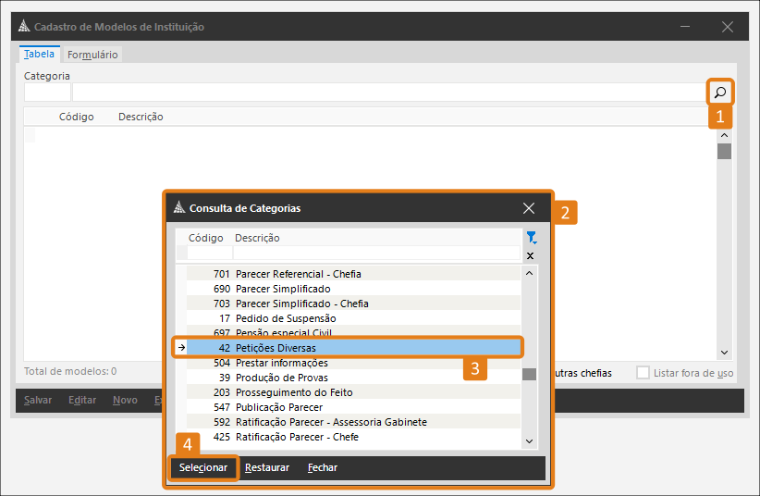Viewport: 760px width, 496px height.
Task: Click the Restaurar button
Action: pos(267,467)
